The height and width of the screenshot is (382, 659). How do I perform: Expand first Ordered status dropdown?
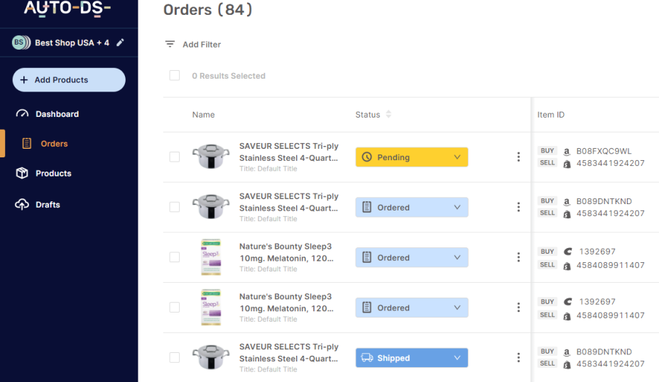coord(457,208)
